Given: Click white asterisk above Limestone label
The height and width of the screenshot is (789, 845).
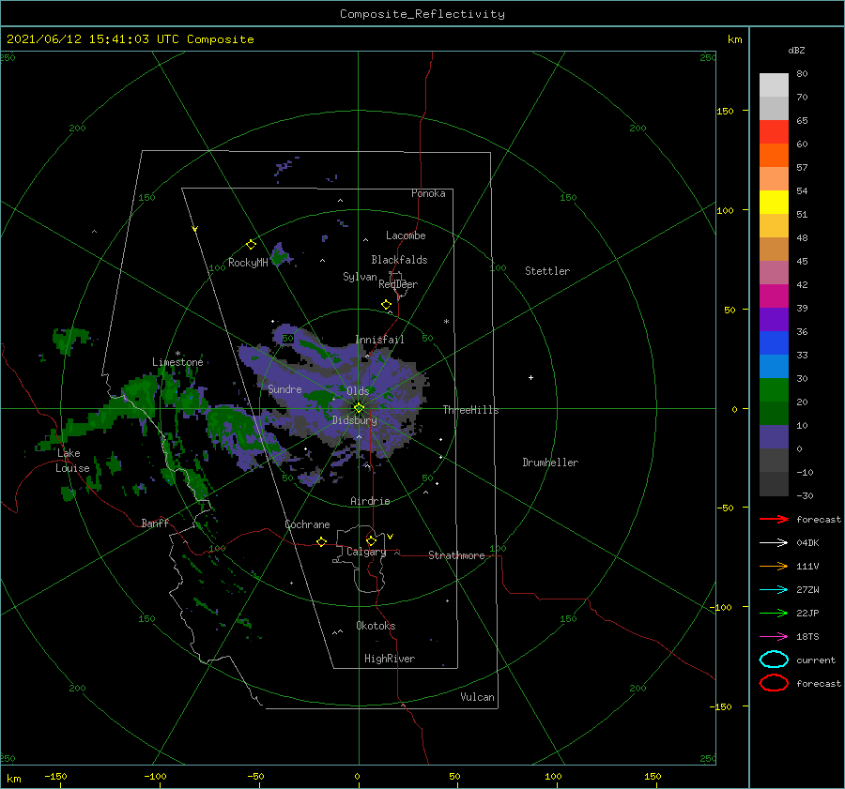Looking at the screenshot, I should [177, 354].
